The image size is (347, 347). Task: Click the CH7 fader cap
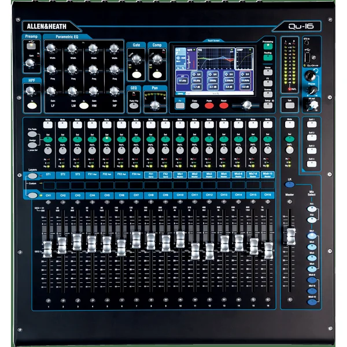tap(136, 240)
